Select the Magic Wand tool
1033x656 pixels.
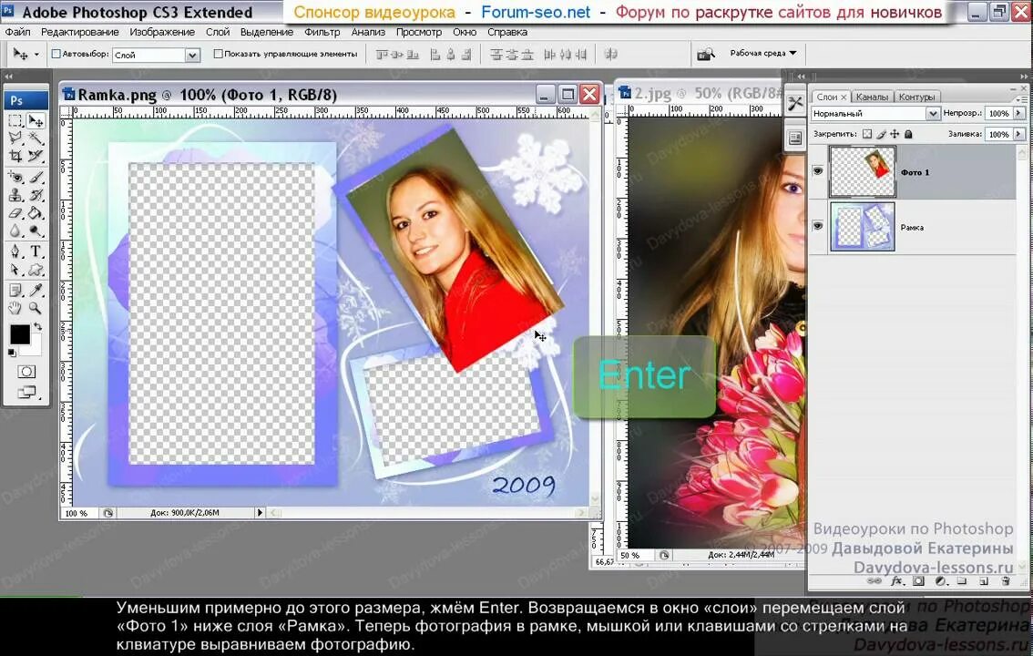[36, 138]
